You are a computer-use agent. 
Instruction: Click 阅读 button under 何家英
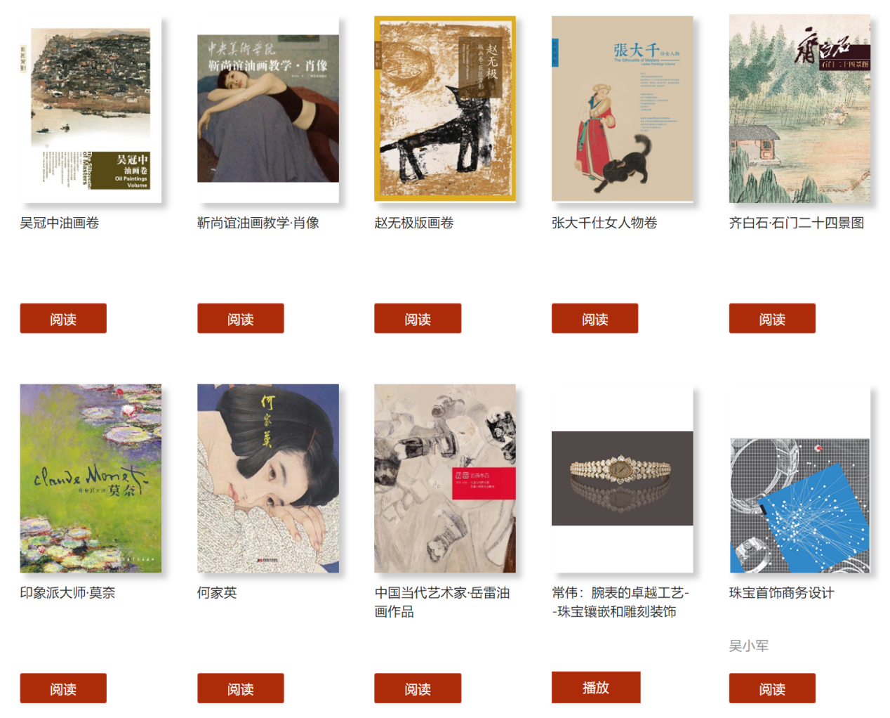coord(241,688)
